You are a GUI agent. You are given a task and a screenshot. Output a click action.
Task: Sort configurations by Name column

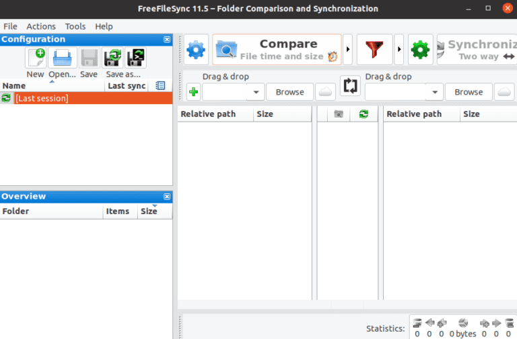(53, 86)
